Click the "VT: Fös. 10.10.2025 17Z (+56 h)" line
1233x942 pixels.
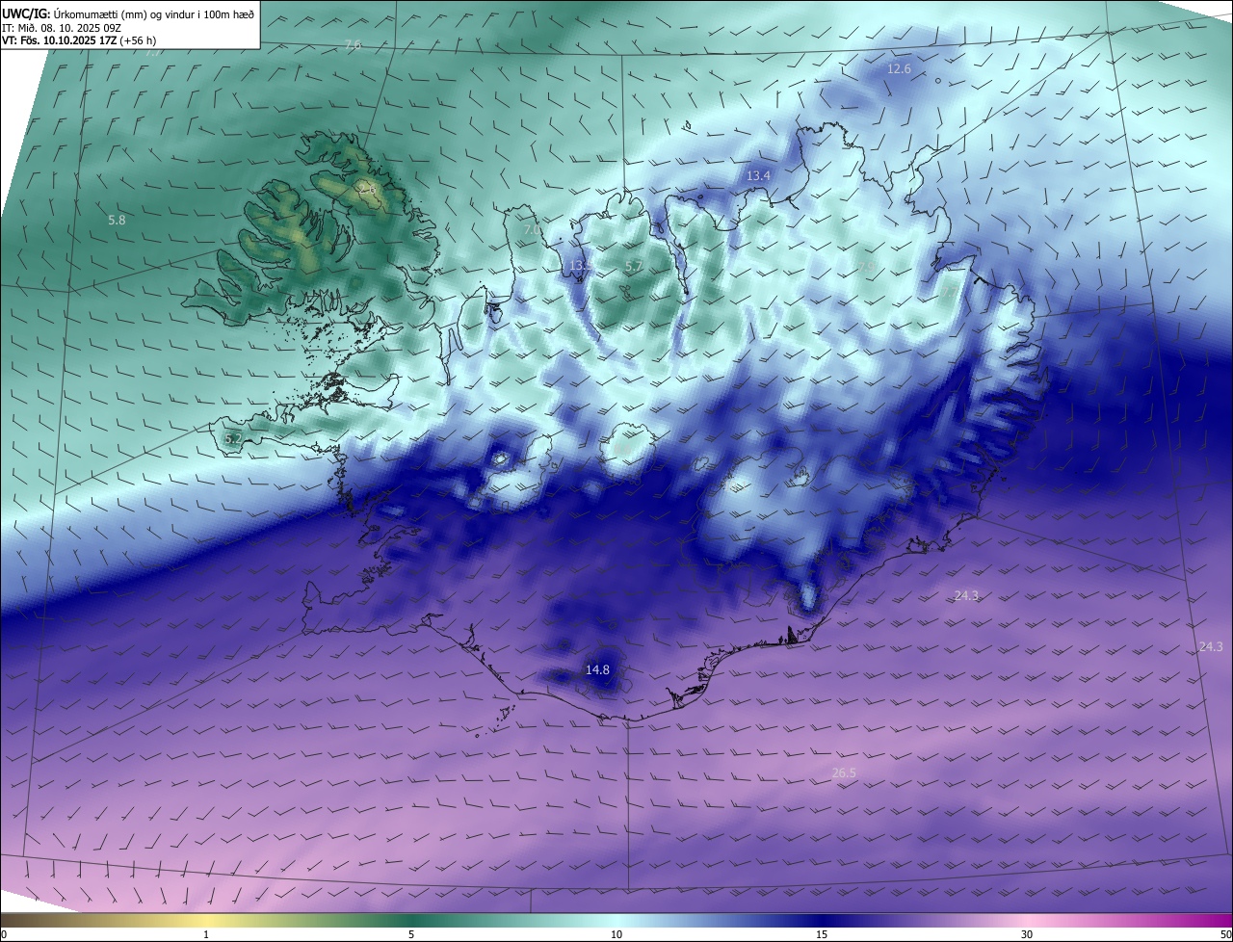(x=79, y=40)
